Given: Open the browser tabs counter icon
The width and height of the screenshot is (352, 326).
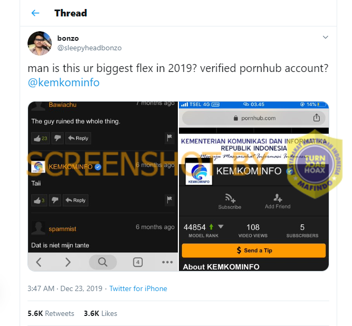Looking at the screenshot, I should coord(138,261).
